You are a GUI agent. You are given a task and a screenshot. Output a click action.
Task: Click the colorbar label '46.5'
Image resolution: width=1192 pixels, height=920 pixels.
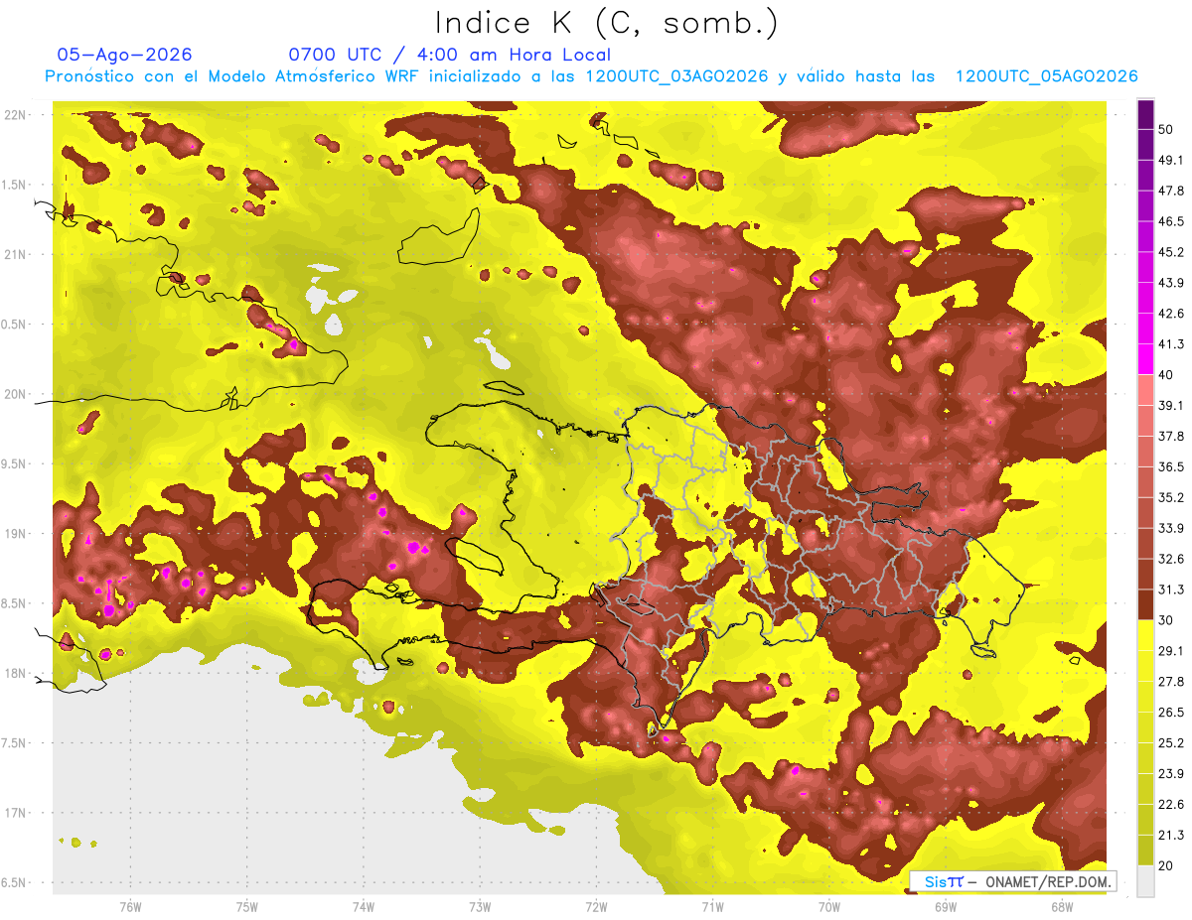pyautogui.click(x=1170, y=220)
